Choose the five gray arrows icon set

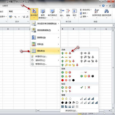(x=89, y=61)
